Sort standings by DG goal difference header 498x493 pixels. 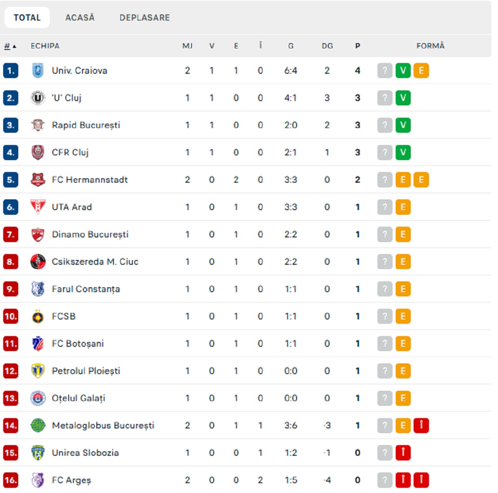coord(327,46)
